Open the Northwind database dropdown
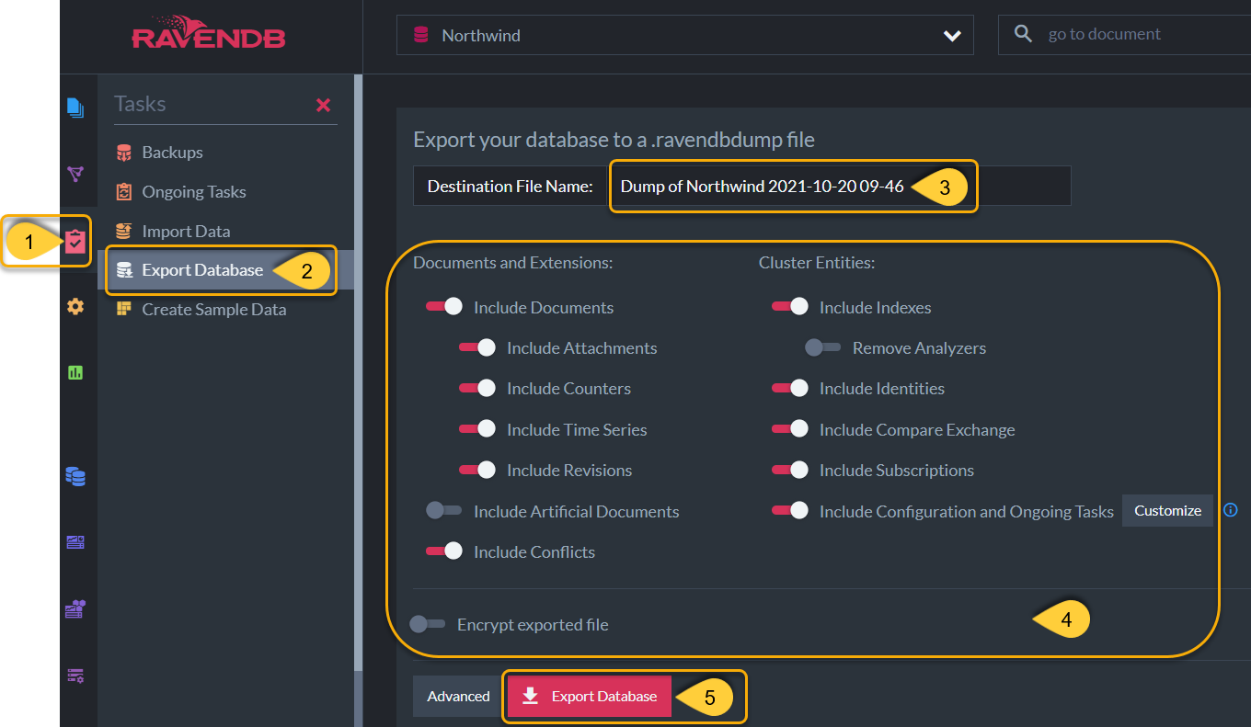 pyautogui.click(x=684, y=35)
